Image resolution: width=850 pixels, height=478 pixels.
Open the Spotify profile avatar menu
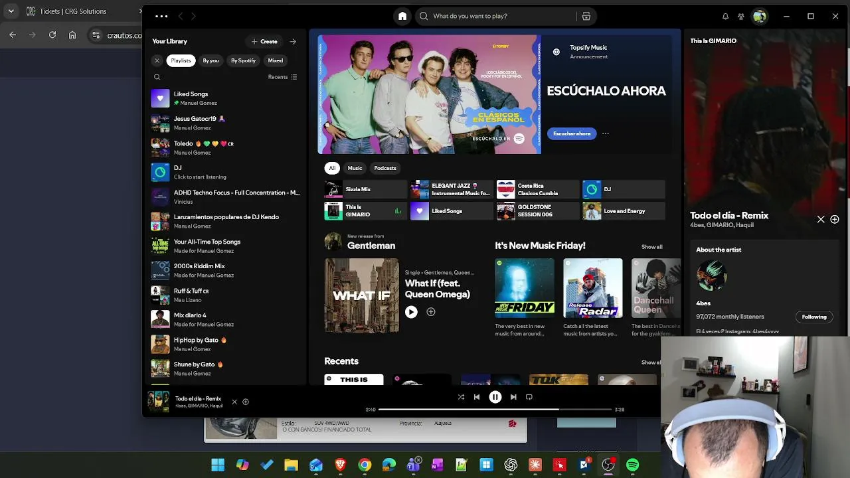click(x=760, y=16)
